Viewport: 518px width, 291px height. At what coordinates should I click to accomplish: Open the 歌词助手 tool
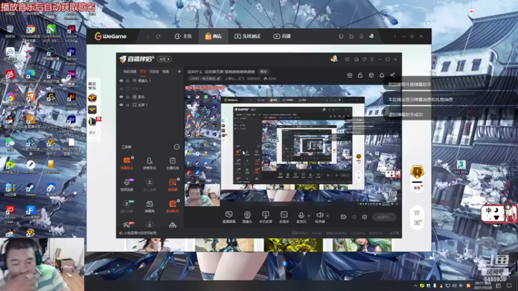[x=172, y=206]
